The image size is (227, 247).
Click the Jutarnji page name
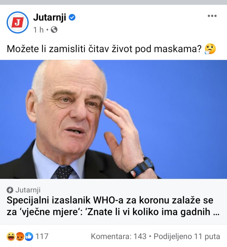click(49, 17)
